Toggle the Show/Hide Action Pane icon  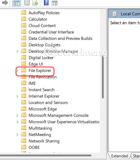point(55,3)
